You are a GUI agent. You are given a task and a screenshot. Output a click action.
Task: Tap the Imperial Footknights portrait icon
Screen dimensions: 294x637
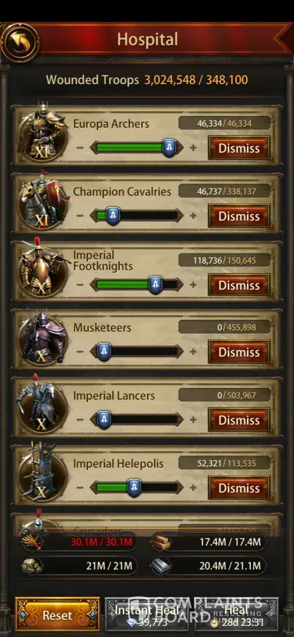tap(42, 268)
